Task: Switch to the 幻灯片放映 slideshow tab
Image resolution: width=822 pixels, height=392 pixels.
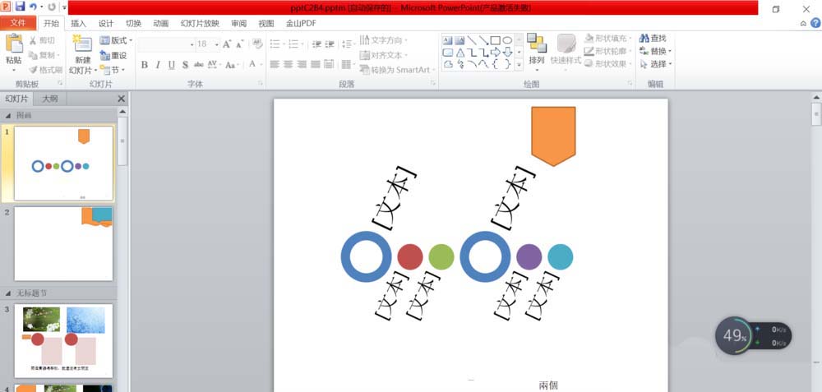Action: point(200,24)
